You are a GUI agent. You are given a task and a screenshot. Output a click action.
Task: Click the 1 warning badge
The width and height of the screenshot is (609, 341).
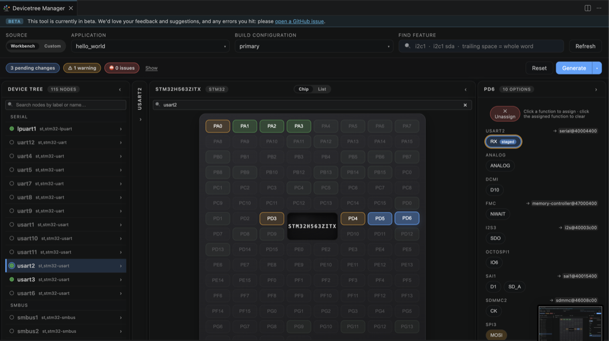(x=82, y=68)
